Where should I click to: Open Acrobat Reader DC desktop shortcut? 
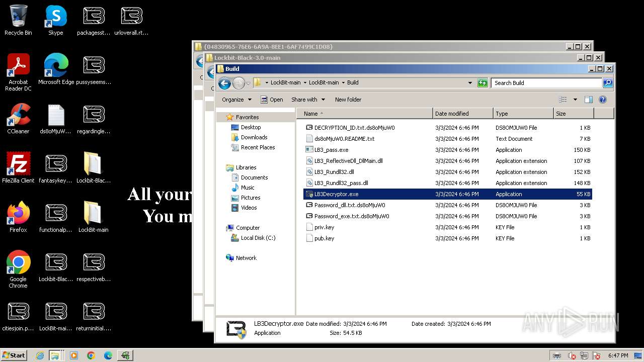pos(18,72)
